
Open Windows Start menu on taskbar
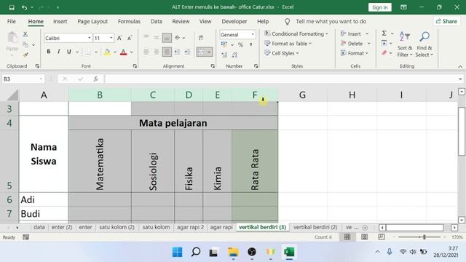click(x=178, y=253)
